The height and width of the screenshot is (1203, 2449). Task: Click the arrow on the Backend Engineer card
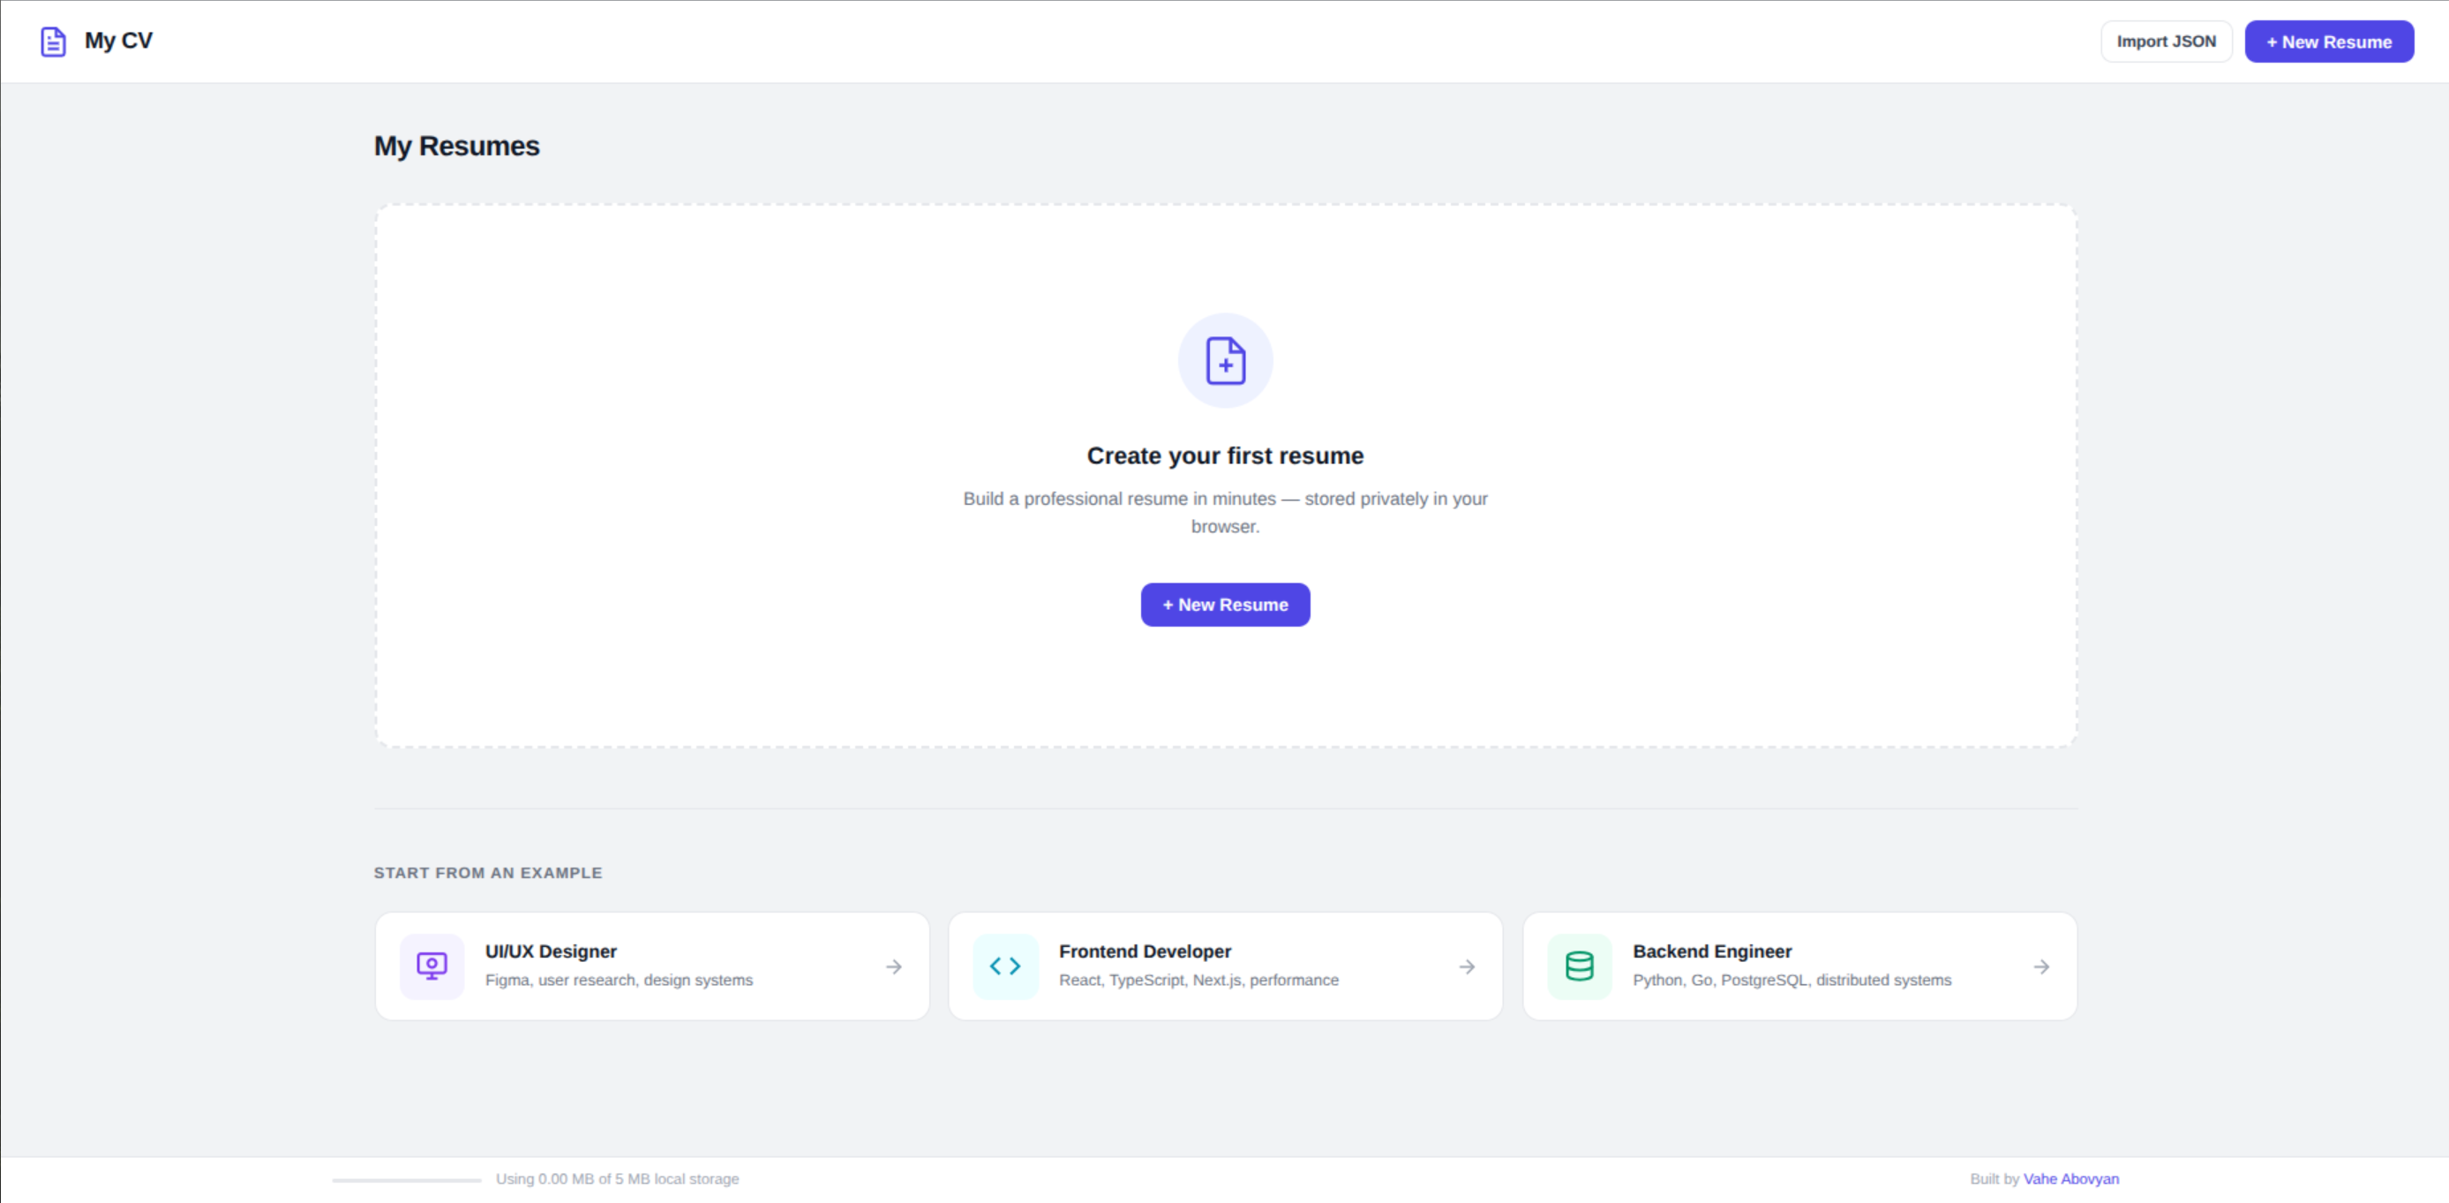[2041, 966]
